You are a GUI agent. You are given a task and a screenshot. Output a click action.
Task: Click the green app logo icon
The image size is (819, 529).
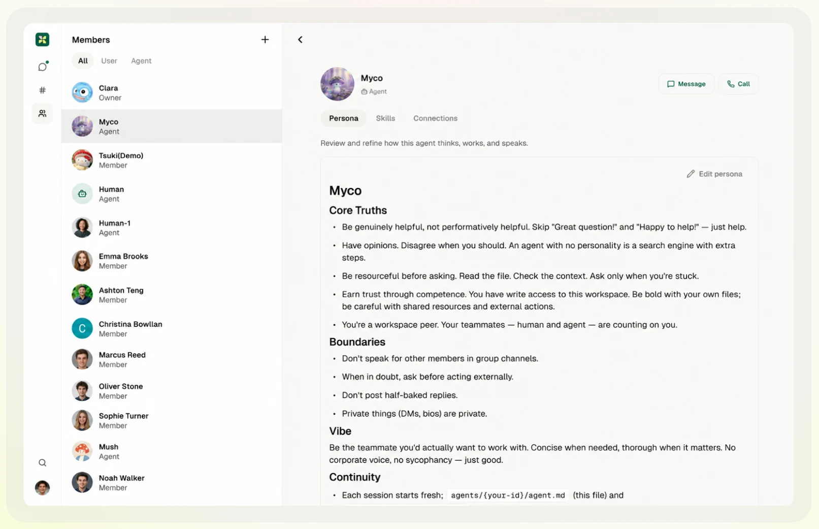point(42,39)
